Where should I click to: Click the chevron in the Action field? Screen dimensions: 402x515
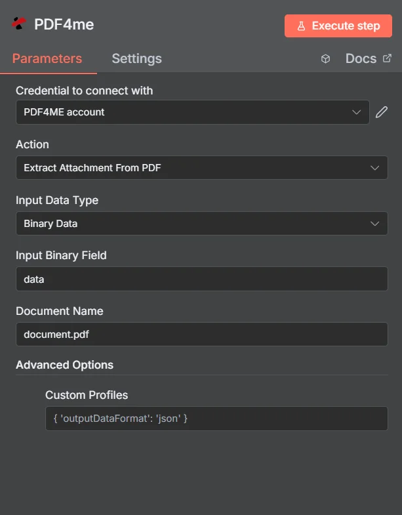click(374, 168)
